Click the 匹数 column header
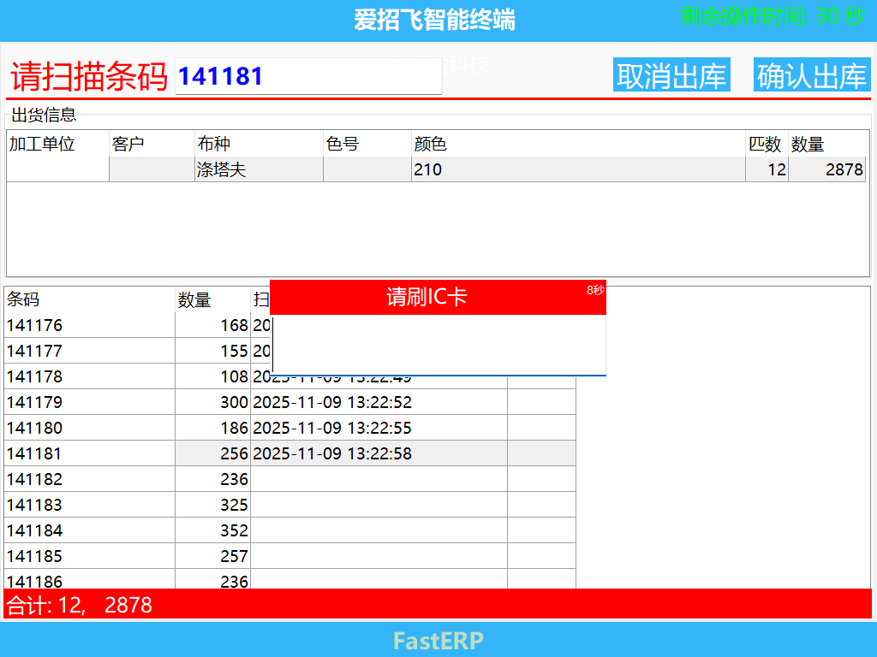The image size is (877, 657). tap(767, 145)
